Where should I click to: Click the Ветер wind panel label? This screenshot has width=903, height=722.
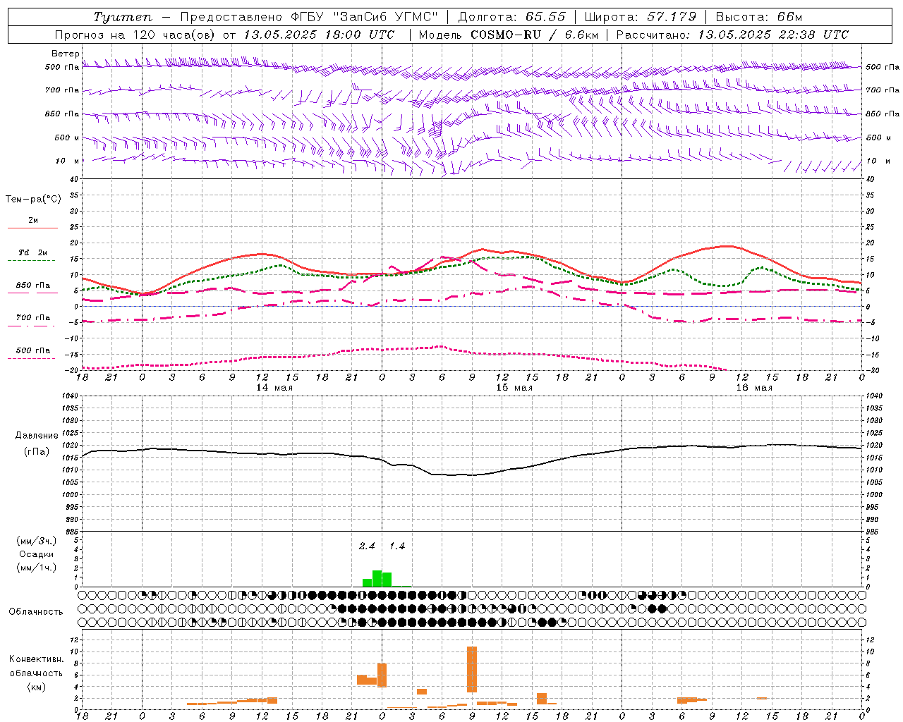65,54
